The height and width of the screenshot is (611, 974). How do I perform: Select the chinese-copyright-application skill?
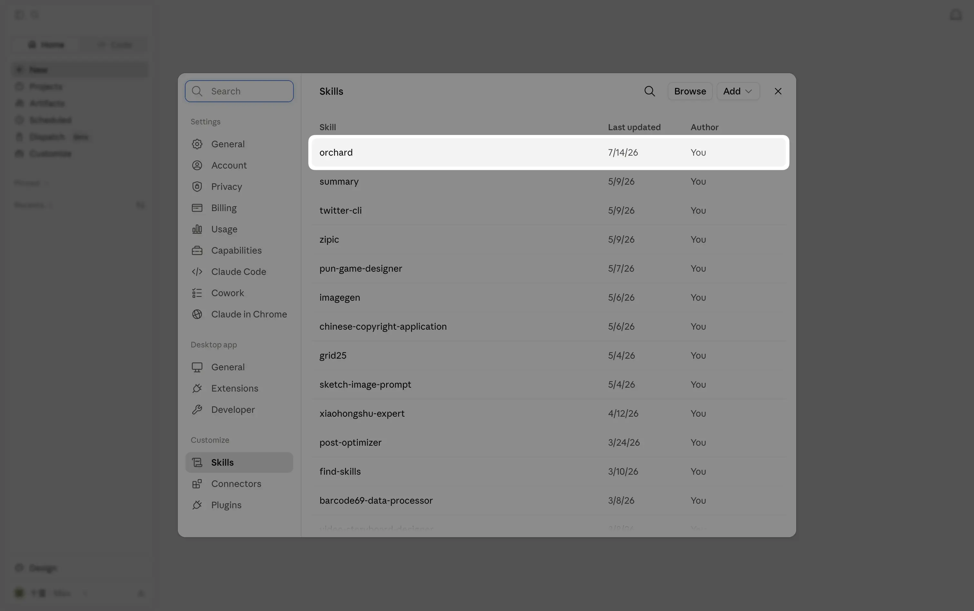(x=549, y=326)
